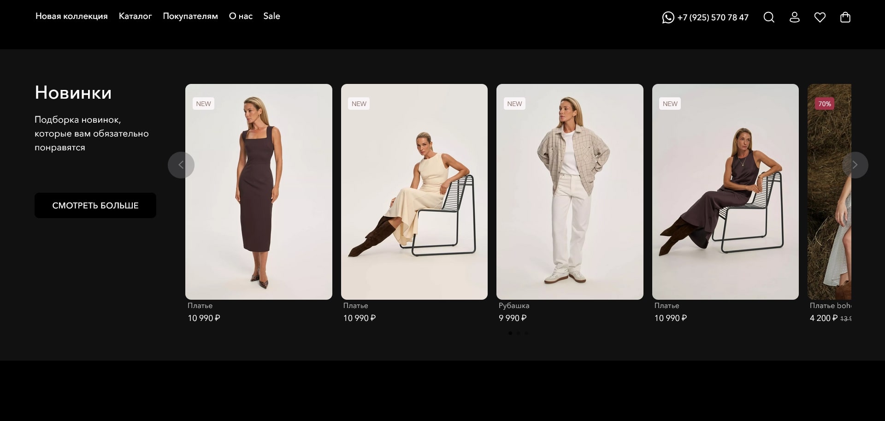The image size is (885, 421).
Task: Open the product with 70% discount badge
Action: pos(829,191)
